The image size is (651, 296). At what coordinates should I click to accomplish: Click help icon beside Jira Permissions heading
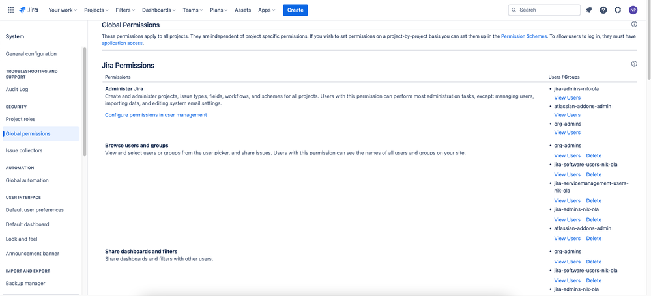[x=634, y=64]
